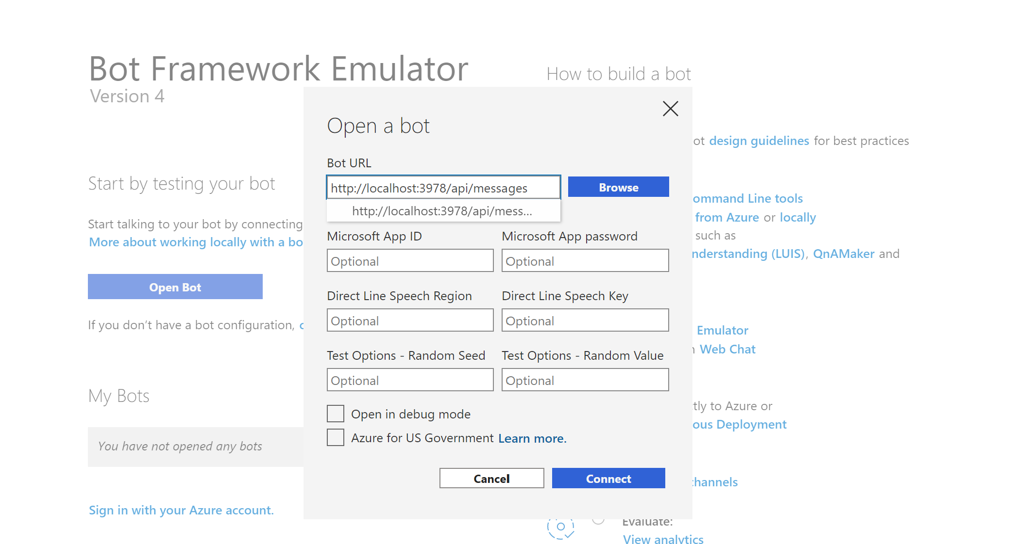Check Azure for US Government option

coord(336,437)
